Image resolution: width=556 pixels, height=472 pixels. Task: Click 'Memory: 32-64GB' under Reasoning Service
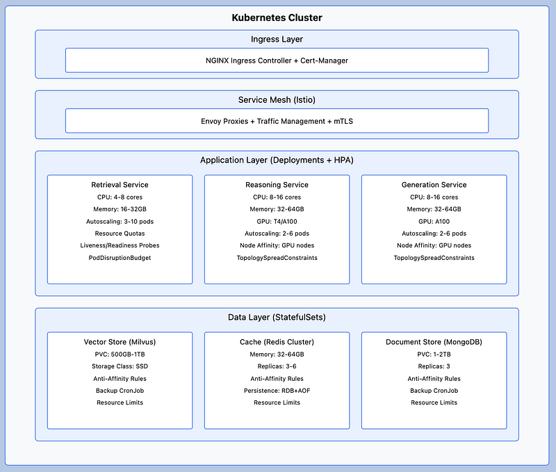click(277, 209)
